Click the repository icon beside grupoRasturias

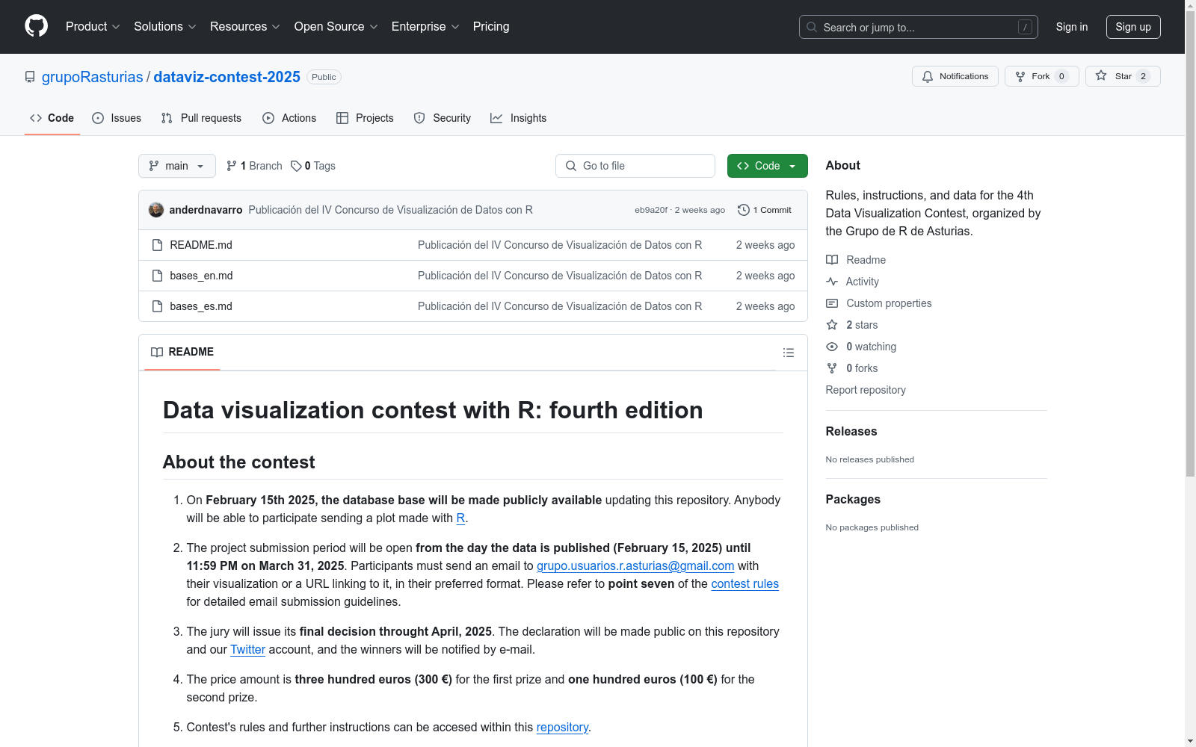coord(30,77)
